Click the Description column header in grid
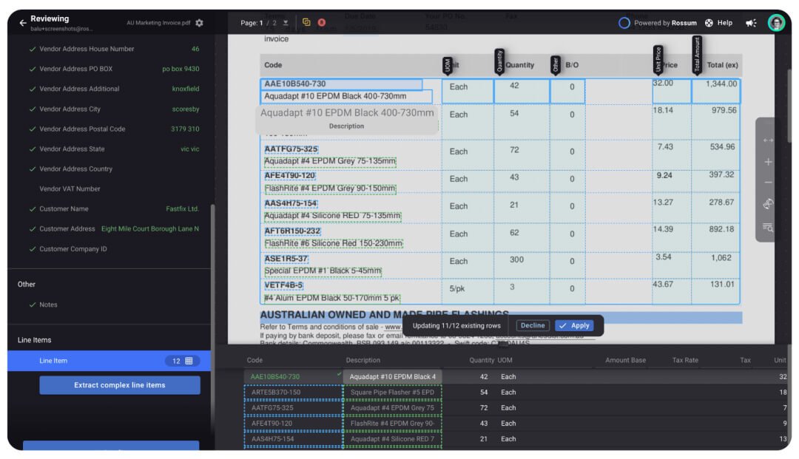 pyautogui.click(x=363, y=360)
